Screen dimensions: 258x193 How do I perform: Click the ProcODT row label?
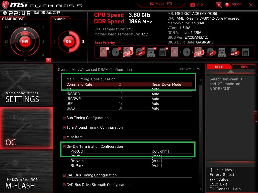(x=78, y=151)
